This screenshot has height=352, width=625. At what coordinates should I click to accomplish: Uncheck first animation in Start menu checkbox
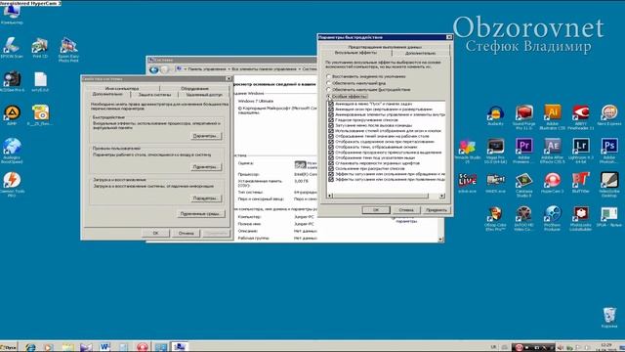(331, 104)
